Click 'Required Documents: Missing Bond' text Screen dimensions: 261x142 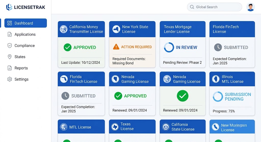pos(129,61)
